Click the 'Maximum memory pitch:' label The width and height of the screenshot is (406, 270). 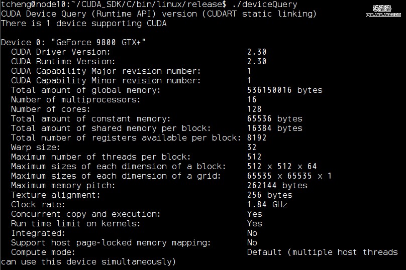(63, 186)
